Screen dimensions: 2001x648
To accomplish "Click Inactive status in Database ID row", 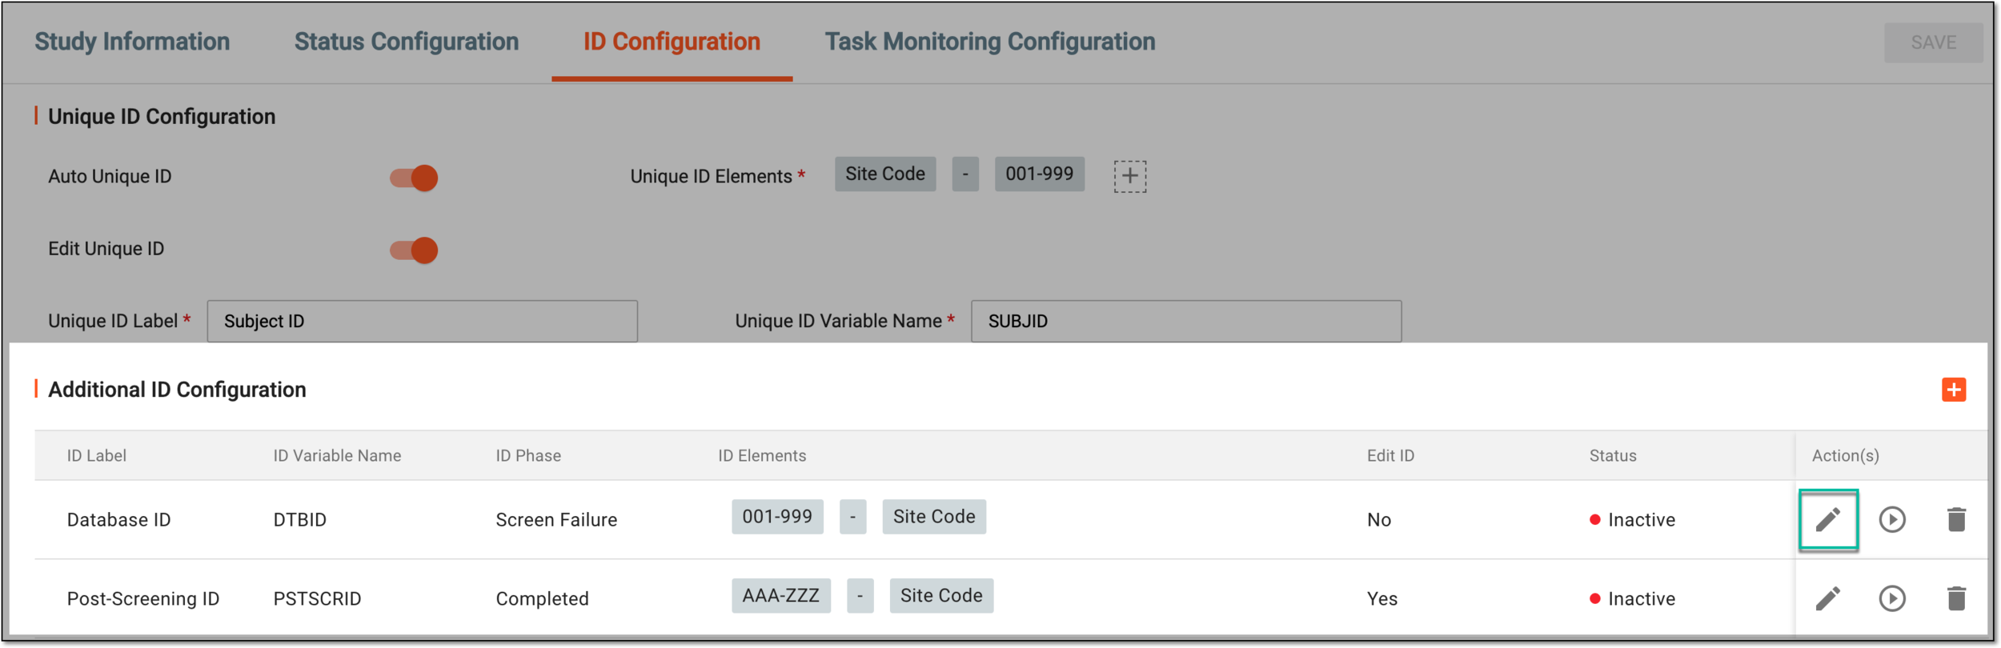I will pos(1633,520).
